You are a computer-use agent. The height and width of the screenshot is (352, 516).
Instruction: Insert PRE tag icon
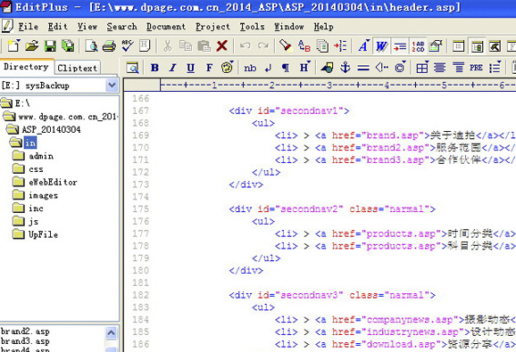[476, 68]
